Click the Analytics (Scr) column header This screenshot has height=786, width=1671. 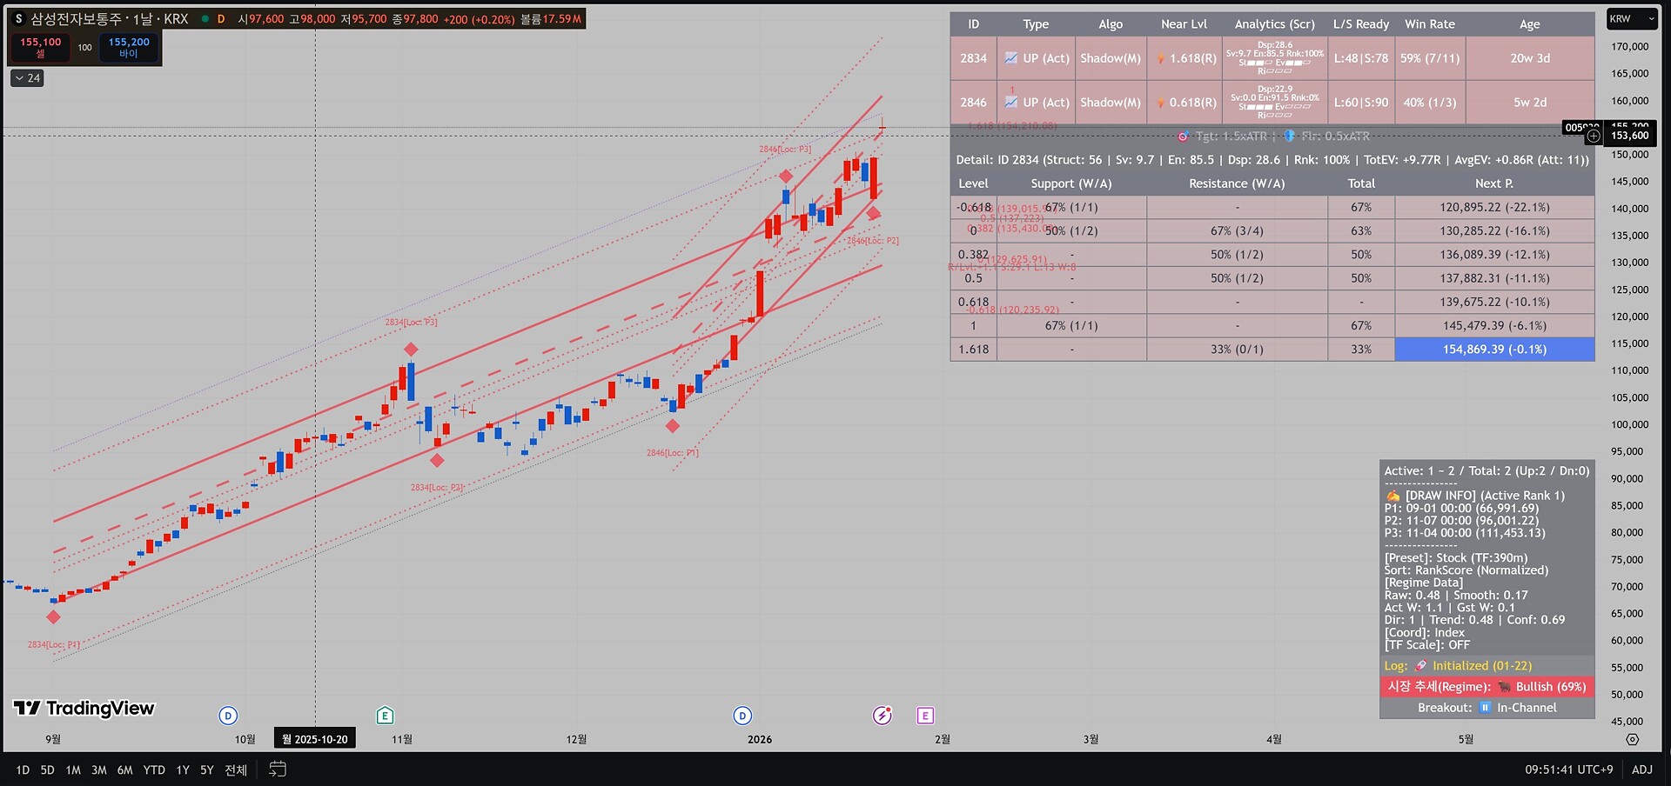point(1275,24)
